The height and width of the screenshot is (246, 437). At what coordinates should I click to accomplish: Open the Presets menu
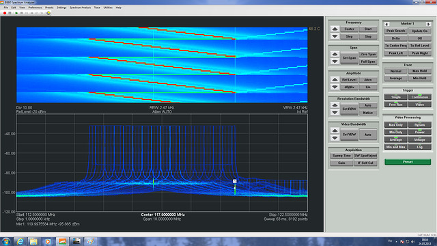coord(49,8)
